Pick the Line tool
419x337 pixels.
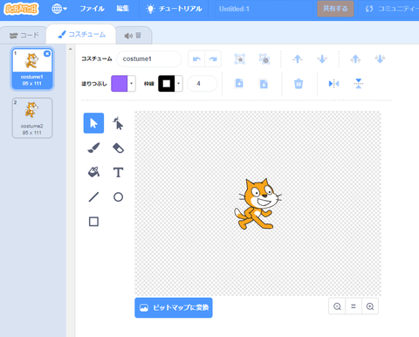[93, 197]
